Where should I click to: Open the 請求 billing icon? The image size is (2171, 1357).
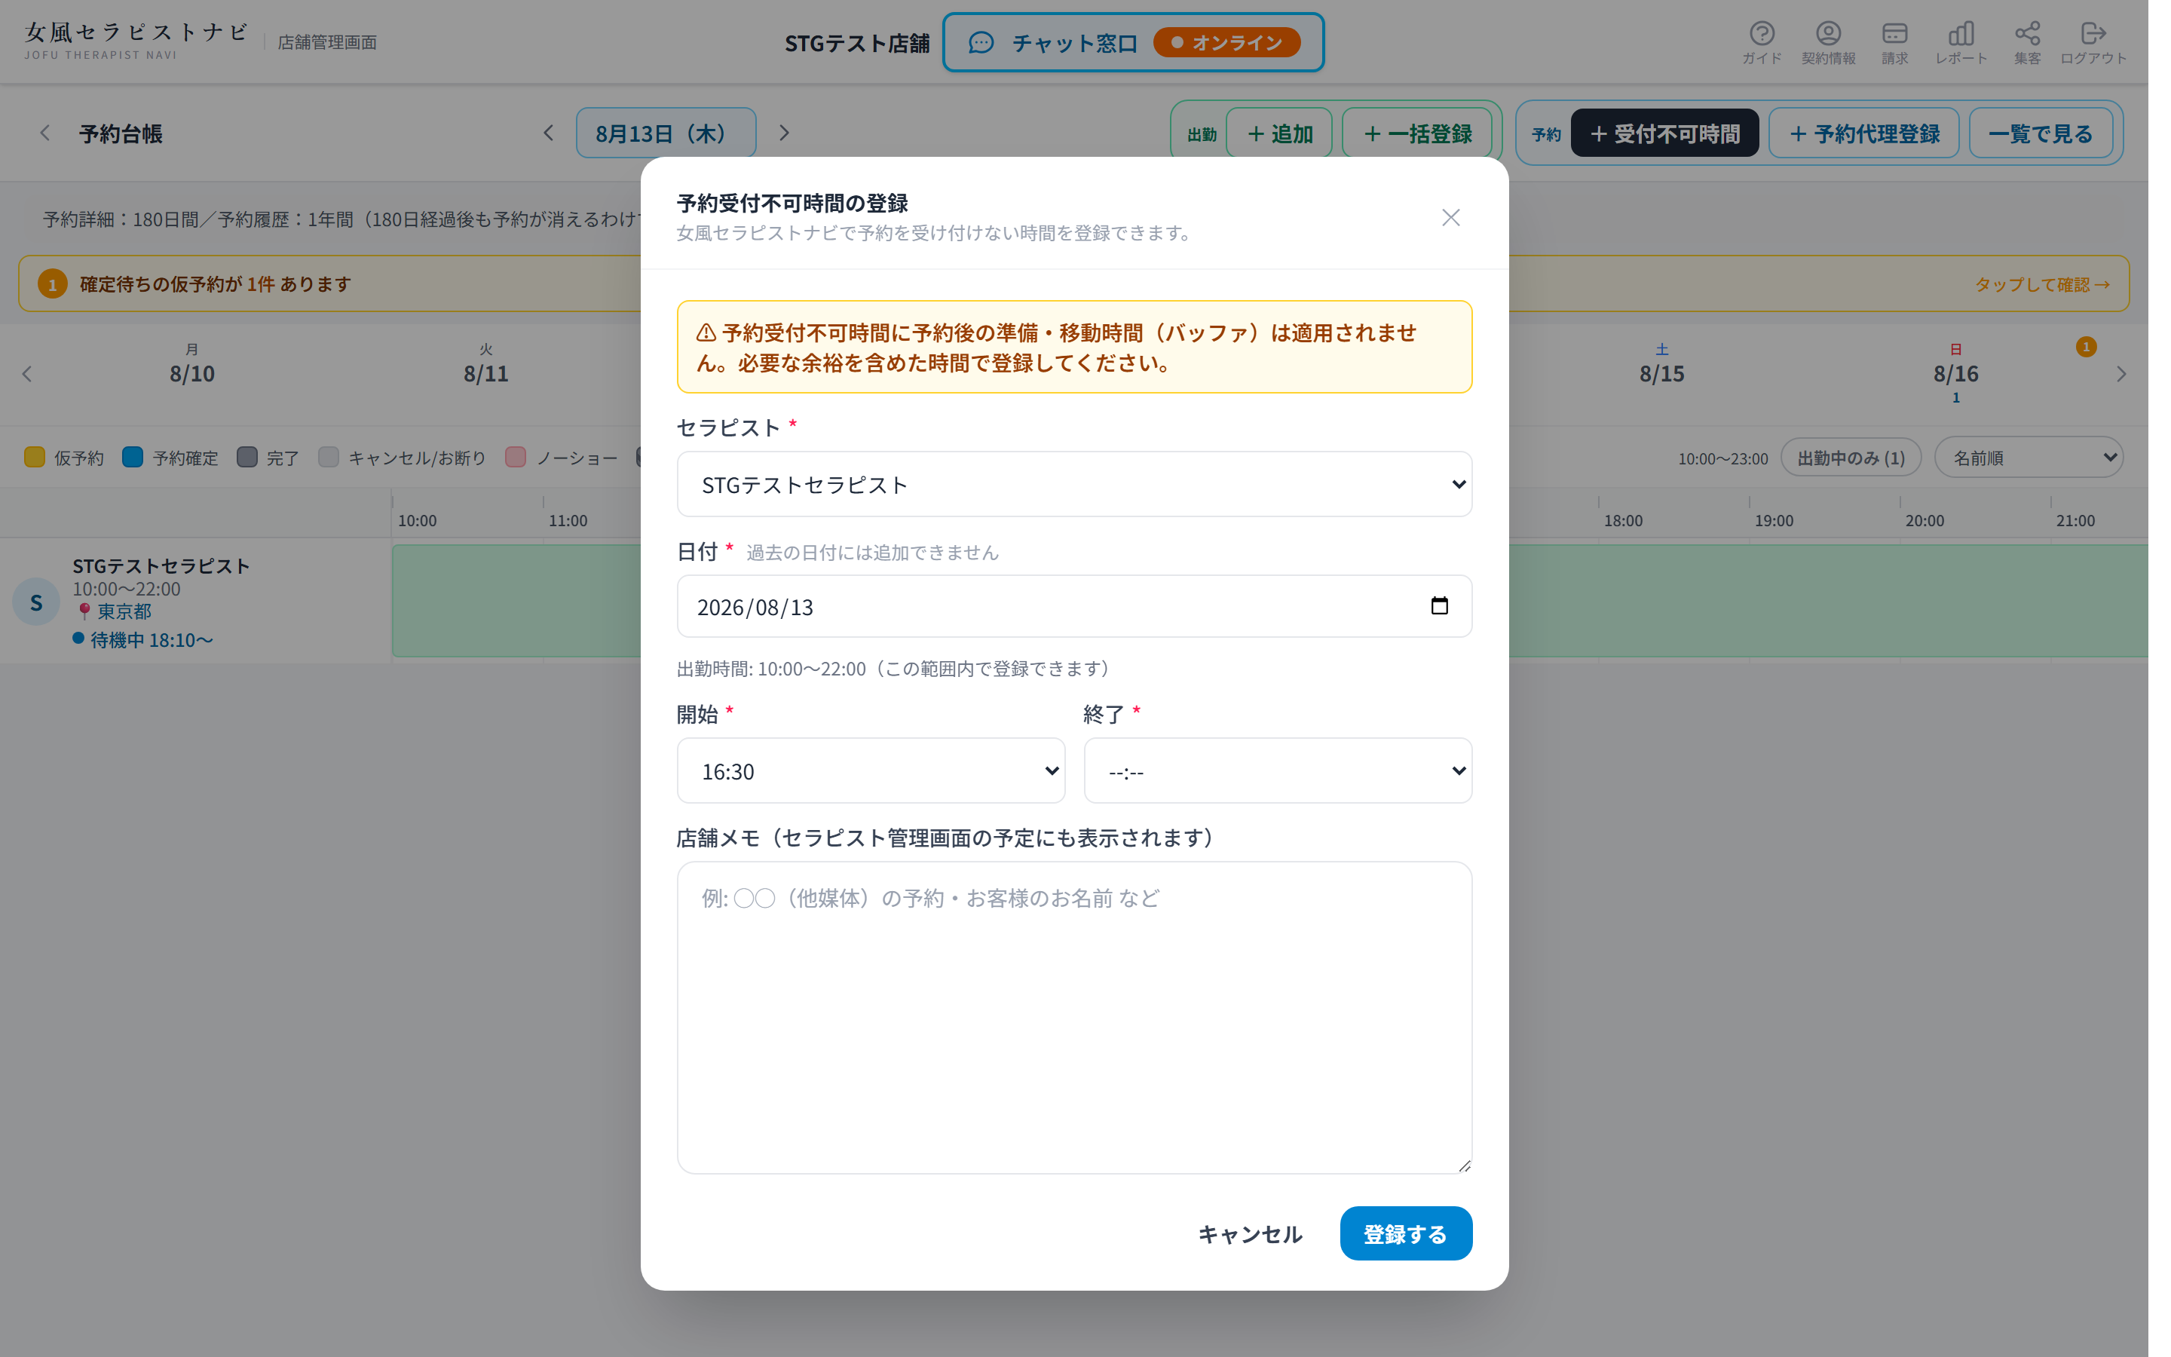pyautogui.click(x=1894, y=41)
